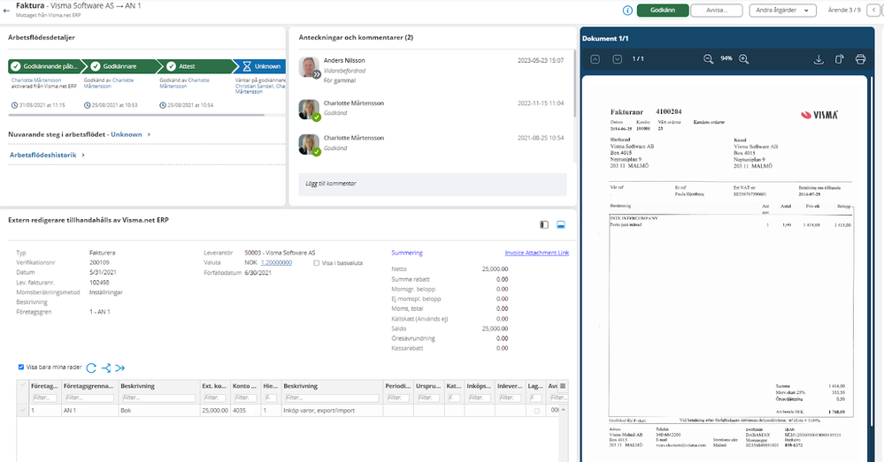Click the 94% zoom level indicator
The image size is (884, 462).
tap(726, 58)
